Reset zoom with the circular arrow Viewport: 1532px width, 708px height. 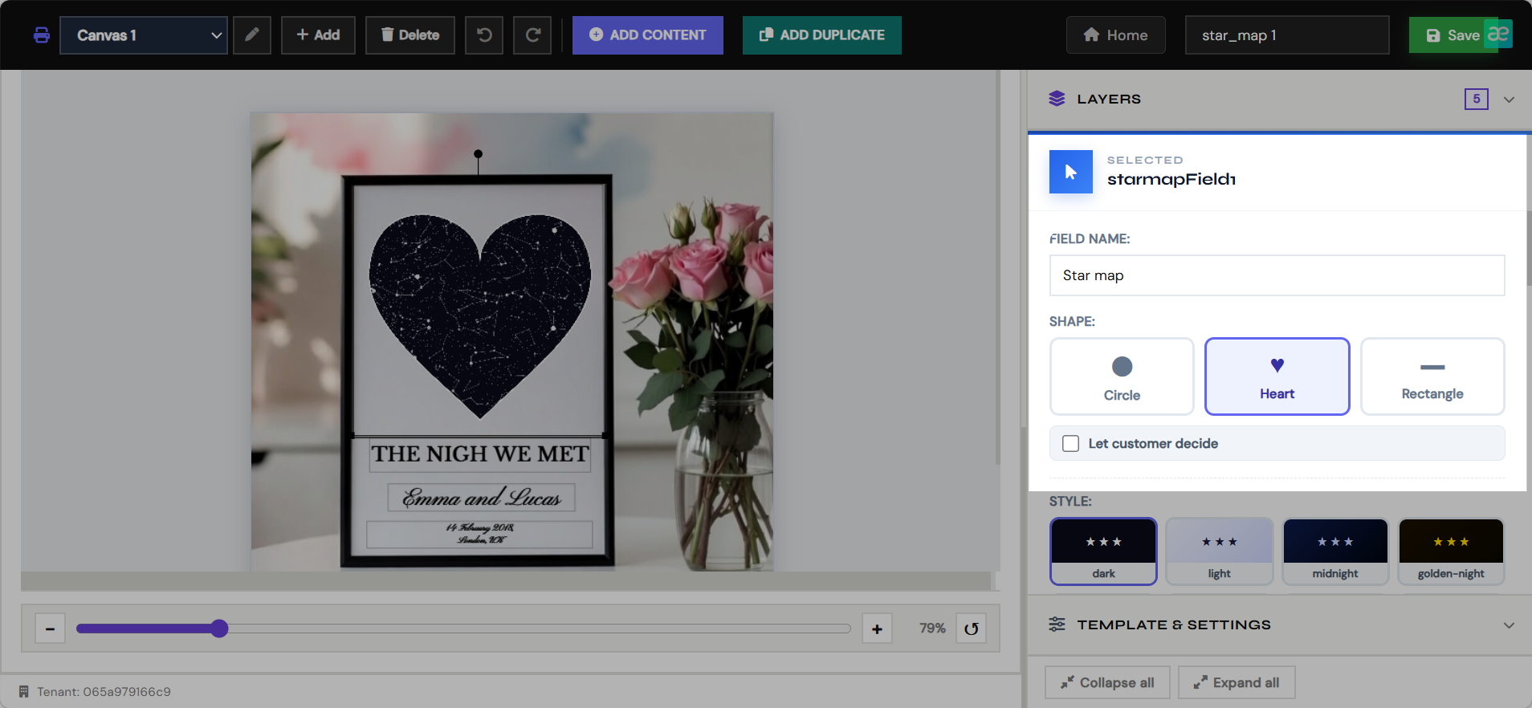coord(972,629)
